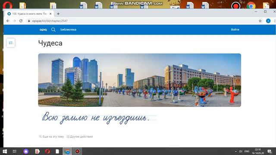Go back to the previous page
This screenshot has width=276, height=155.
[8, 21]
